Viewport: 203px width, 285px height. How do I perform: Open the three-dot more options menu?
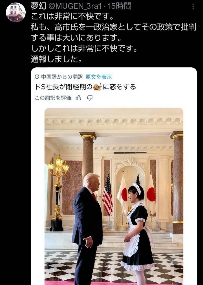point(193,7)
